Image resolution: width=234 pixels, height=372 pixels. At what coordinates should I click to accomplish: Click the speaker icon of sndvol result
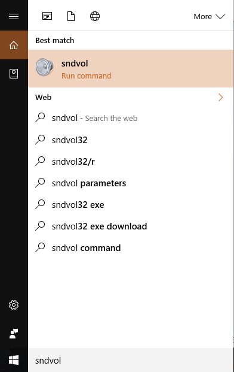tap(44, 67)
